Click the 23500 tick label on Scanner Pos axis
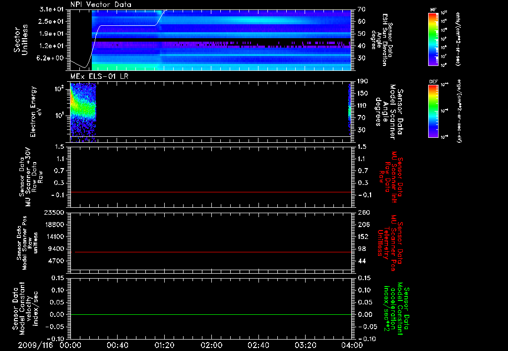Image resolution: width=508 pixels, height=351 pixels. click(x=55, y=212)
